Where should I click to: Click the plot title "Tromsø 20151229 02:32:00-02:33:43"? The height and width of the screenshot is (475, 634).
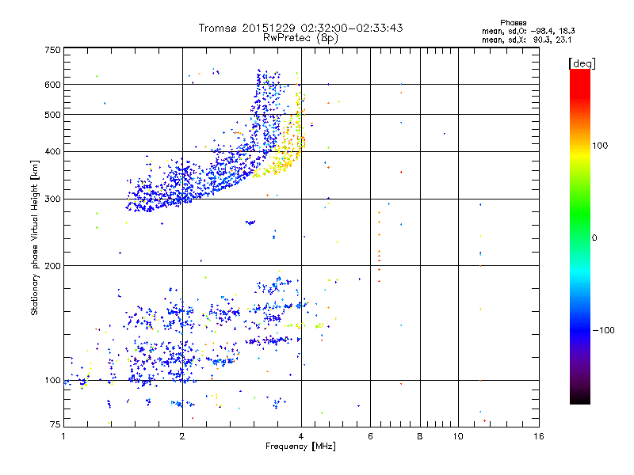(x=300, y=28)
